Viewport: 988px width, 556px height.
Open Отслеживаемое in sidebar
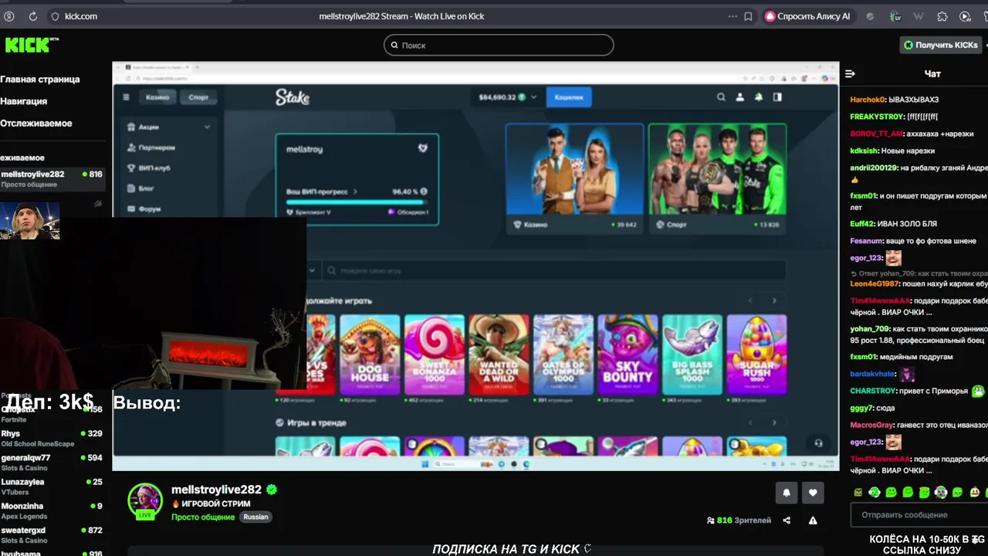click(36, 123)
